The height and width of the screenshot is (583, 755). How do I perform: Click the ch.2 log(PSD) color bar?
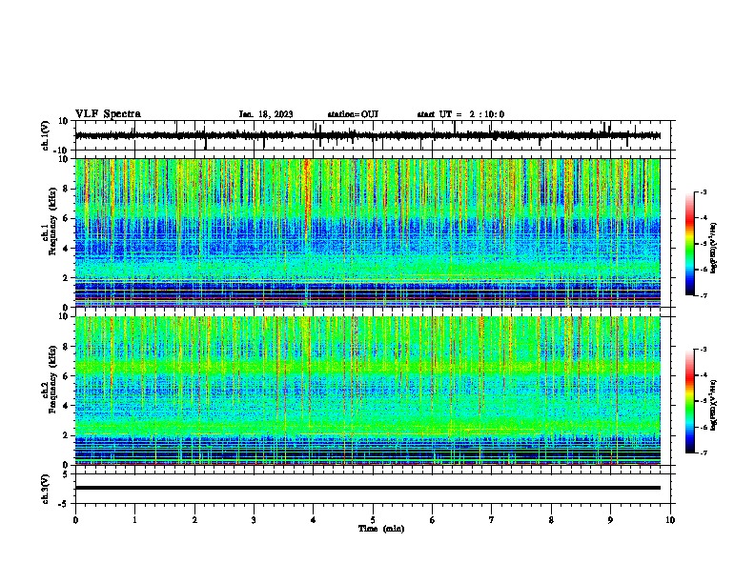pyautogui.click(x=690, y=401)
